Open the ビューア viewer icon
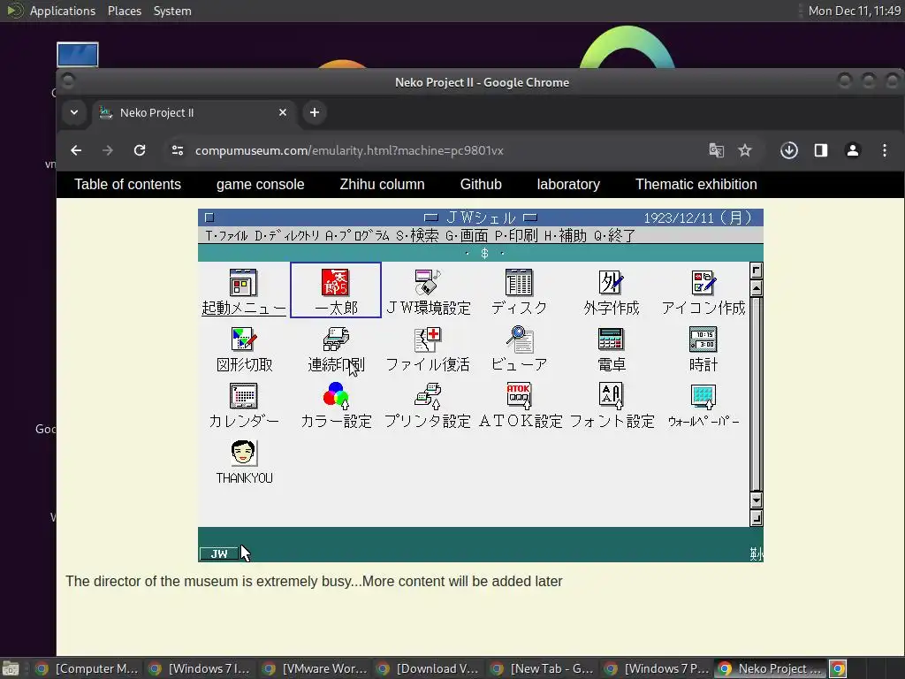This screenshot has width=905, height=679. pyautogui.click(x=519, y=348)
